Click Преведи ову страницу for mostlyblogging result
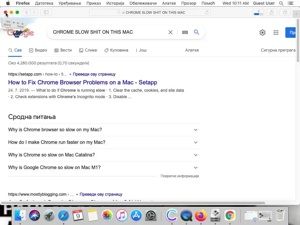 click(101, 195)
